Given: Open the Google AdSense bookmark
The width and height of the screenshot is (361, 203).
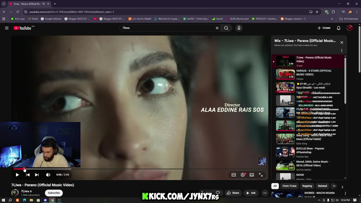Looking at the screenshot, I should [x=50, y=19].
